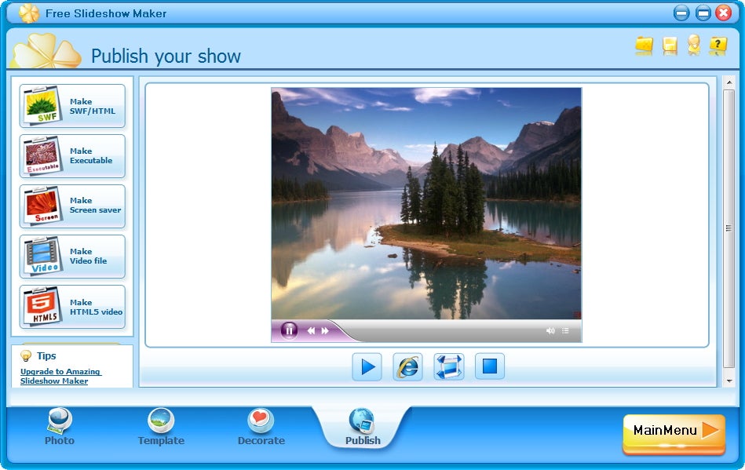Screen dimensions: 745x470
Task: Skip to previous slide in player
Action: [x=311, y=331]
